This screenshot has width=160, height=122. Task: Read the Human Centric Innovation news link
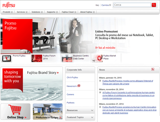click(x=129, y=110)
